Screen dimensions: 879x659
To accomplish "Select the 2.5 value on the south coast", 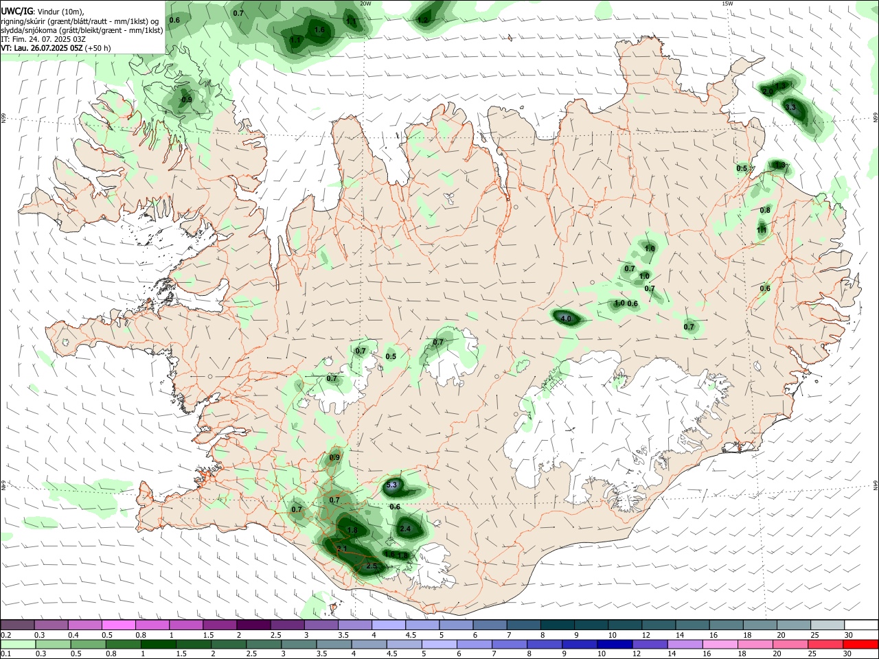I will pyautogui.click(x=372, y=566).
